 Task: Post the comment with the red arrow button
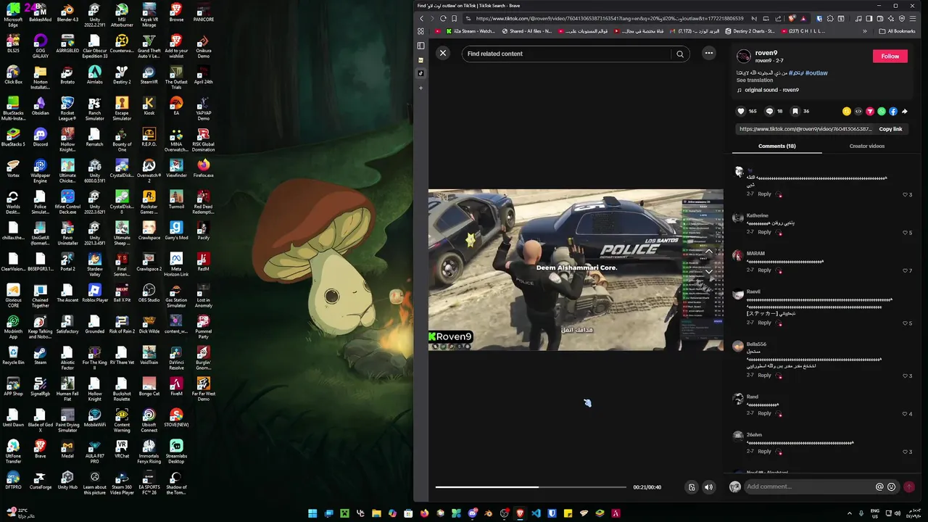point(909,487)
